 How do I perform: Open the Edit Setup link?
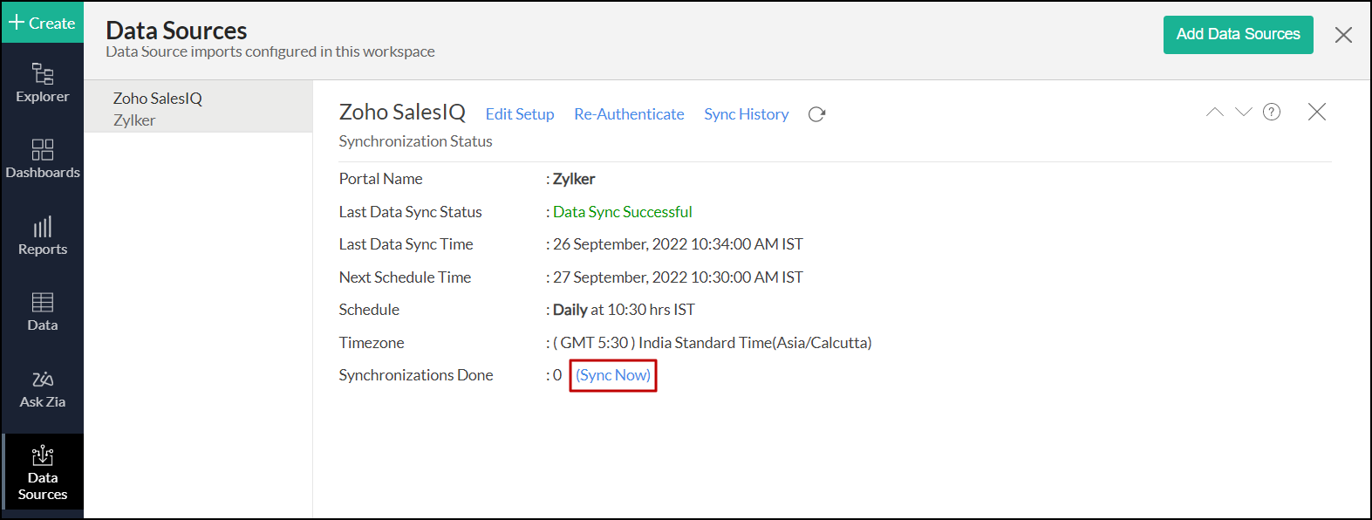[520, 114]
